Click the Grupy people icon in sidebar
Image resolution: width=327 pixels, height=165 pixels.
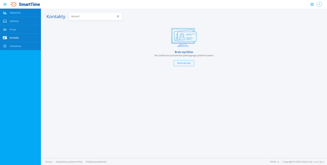5,29
